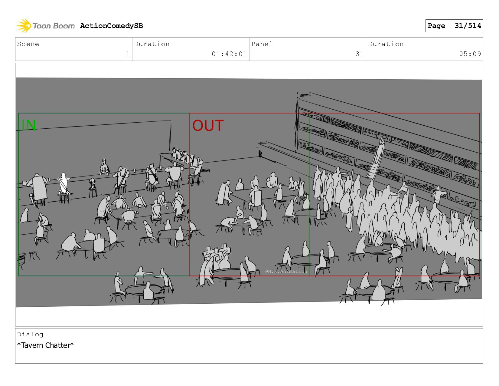Click the Panel label in the header table
The image size is (499, 386).
click(262, 44)
